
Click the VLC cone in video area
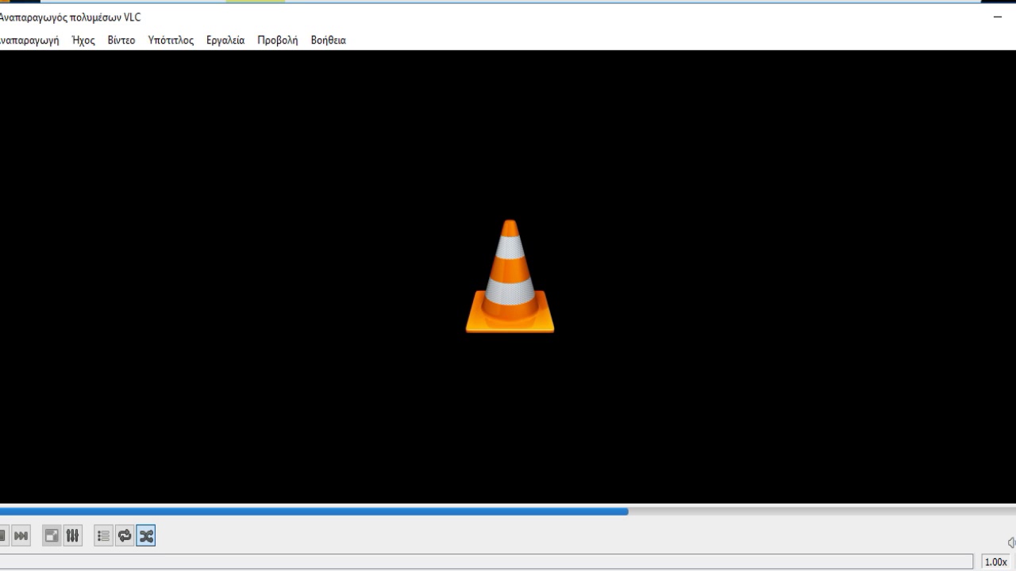coord(510,276)
